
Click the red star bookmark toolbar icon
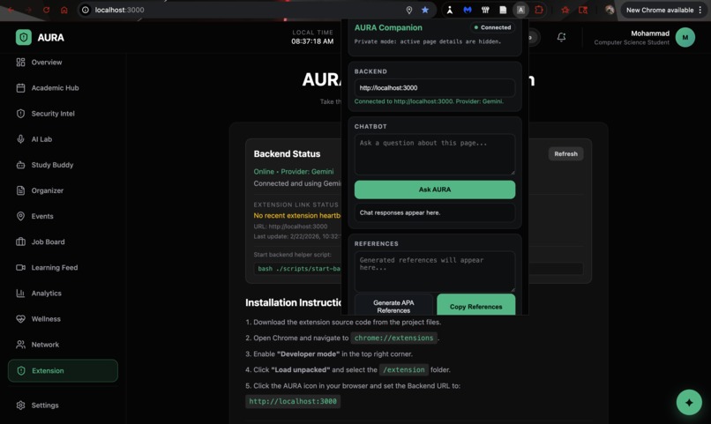(x=565, y=10)
